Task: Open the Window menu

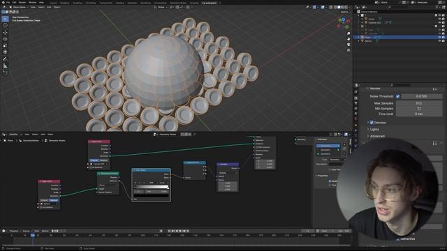Action: [x=33, y=2]
